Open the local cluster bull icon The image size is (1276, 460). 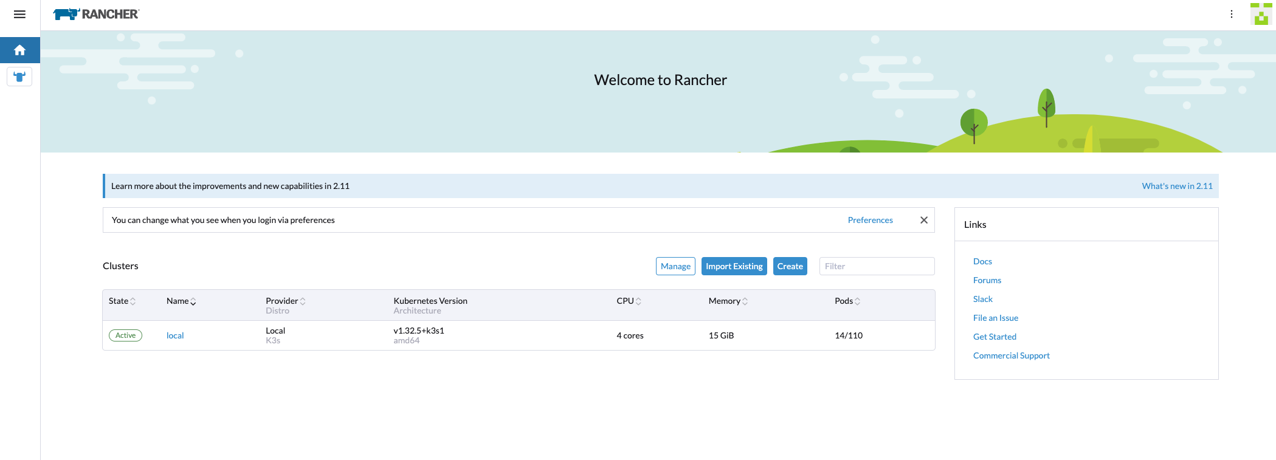click(x=19, y=77)
